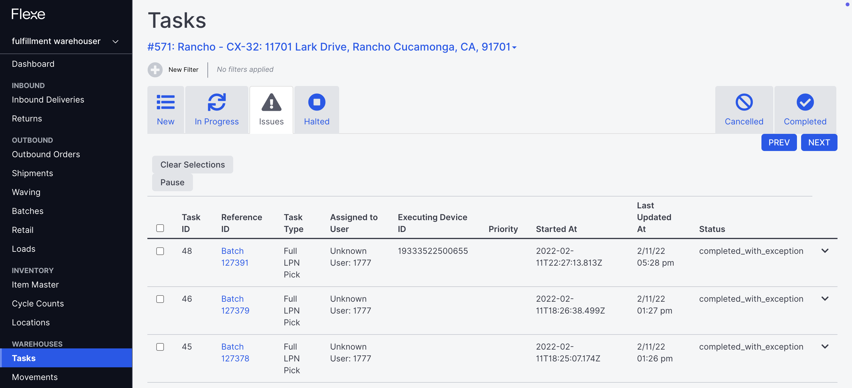Expand details for task 46
Screen dimensions: 852x388
coord(825,299)
